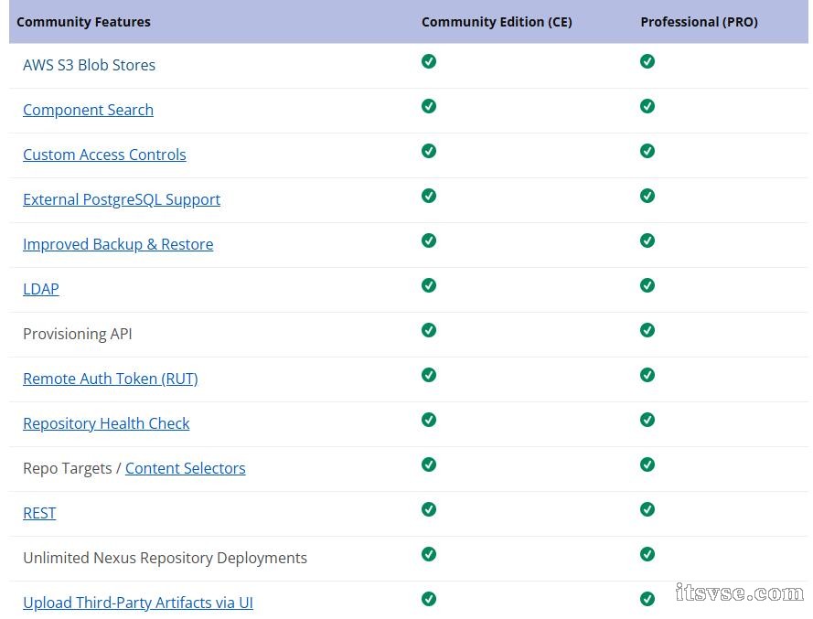Click the PRO checkmark for Provisioning API
Image resolution: width=813 pixels, height=619 pixels.
point(647,330)
